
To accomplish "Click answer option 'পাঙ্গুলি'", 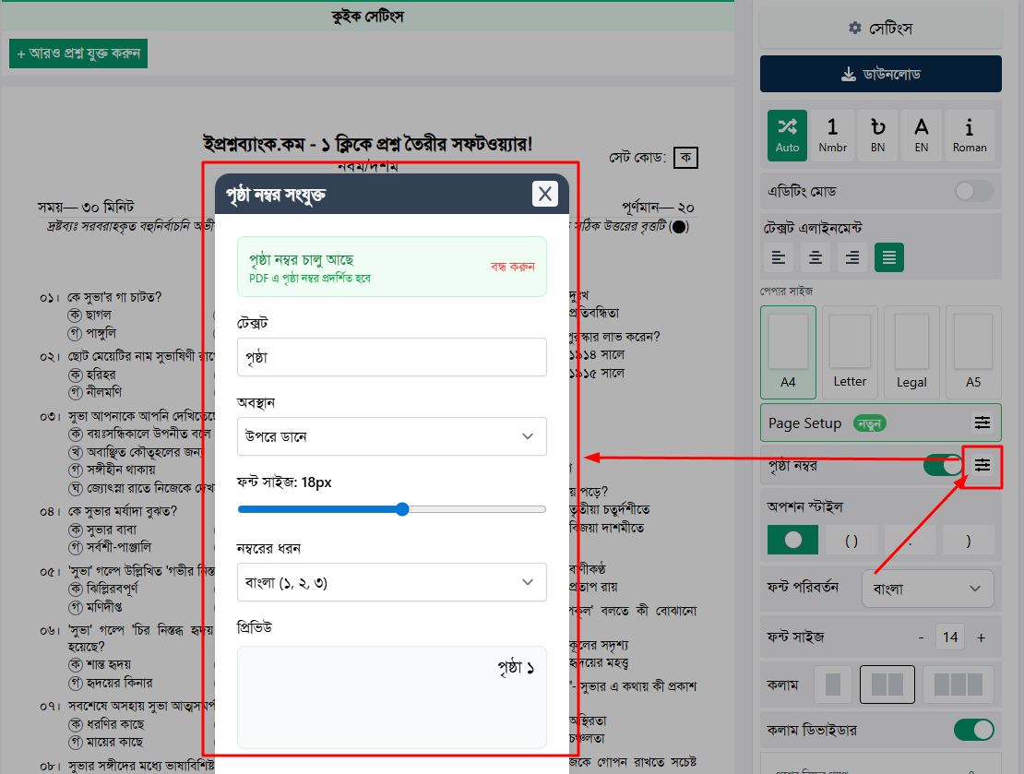I will point(101,333).
